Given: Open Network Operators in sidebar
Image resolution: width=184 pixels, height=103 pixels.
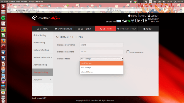Looking at the screenshot, I should click(x=43, y=57).
